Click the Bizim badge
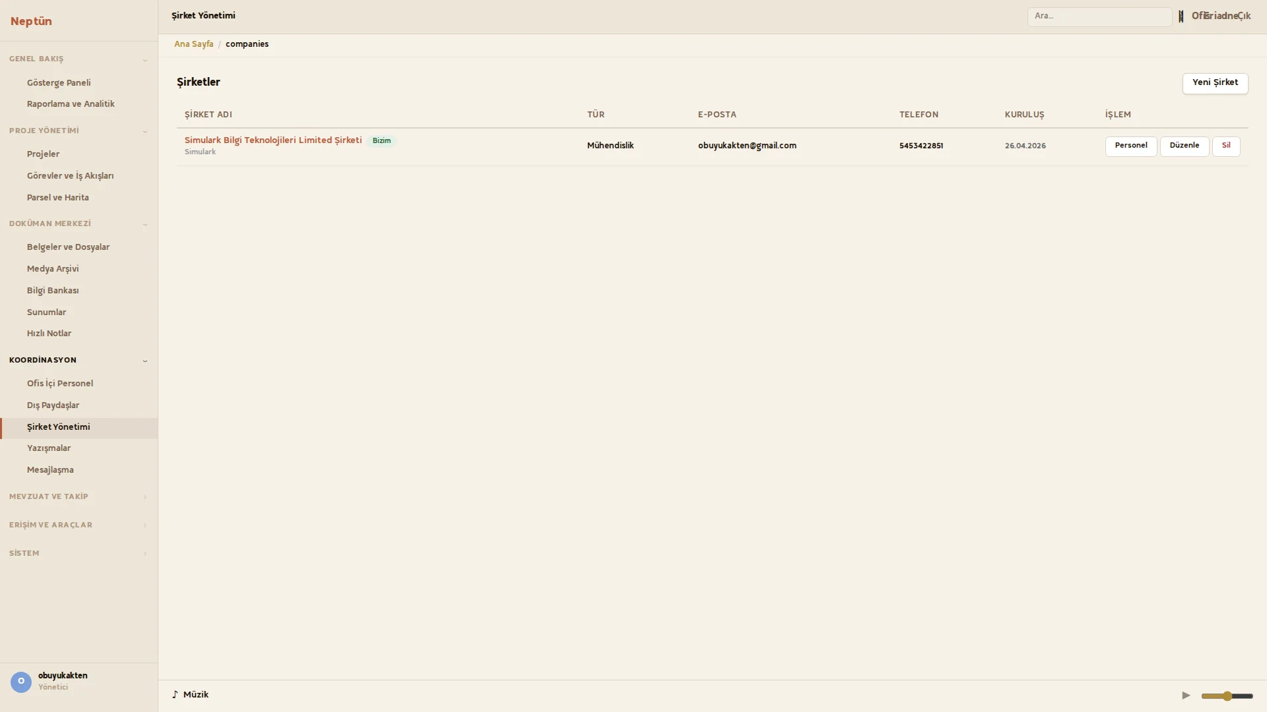The width and height of the screenshot is (1267, 712). pyautogui.click(x=381, y=141)
